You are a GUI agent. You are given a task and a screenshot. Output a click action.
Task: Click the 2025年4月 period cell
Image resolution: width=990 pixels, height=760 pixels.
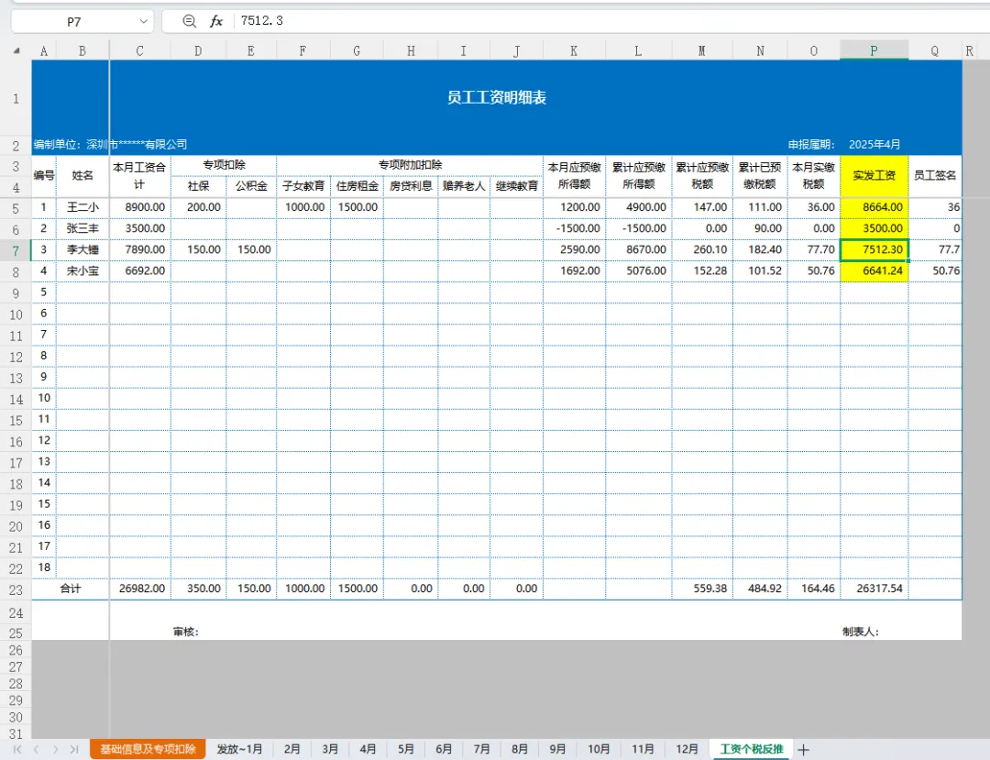[x=874, y=145]
